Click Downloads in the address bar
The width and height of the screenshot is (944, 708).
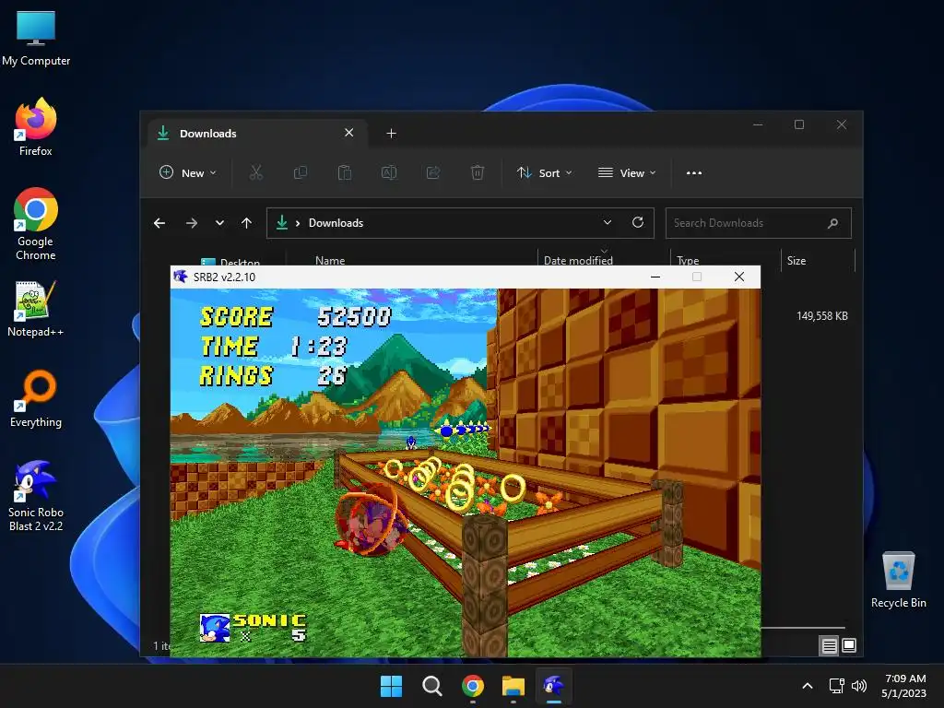[336, 223]
